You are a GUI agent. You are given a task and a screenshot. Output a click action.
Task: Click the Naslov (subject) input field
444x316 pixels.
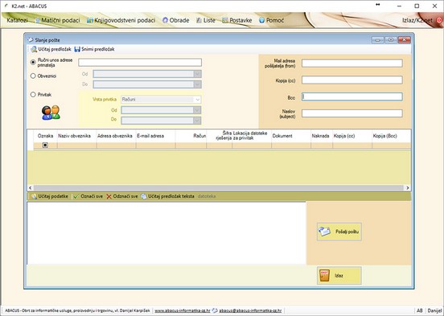tap(352, 113)
